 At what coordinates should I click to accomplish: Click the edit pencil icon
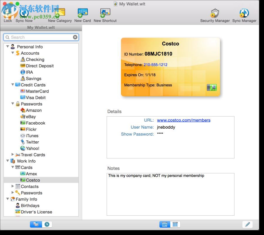coord(247,224)
